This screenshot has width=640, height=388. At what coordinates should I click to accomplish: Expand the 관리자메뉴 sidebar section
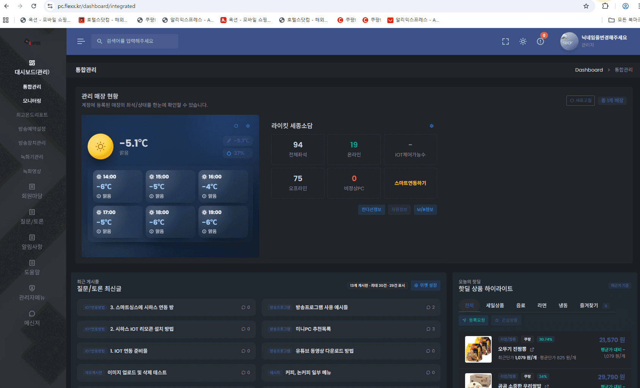pyautogui.click(x=32, y=293)
